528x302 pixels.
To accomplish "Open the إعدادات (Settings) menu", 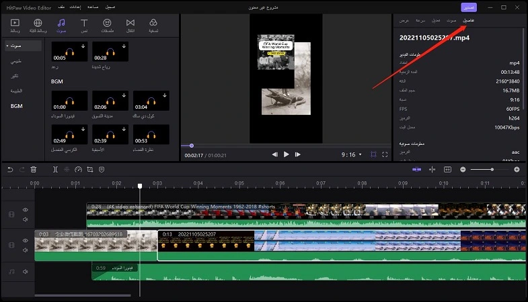I will (x=75, y=7).
